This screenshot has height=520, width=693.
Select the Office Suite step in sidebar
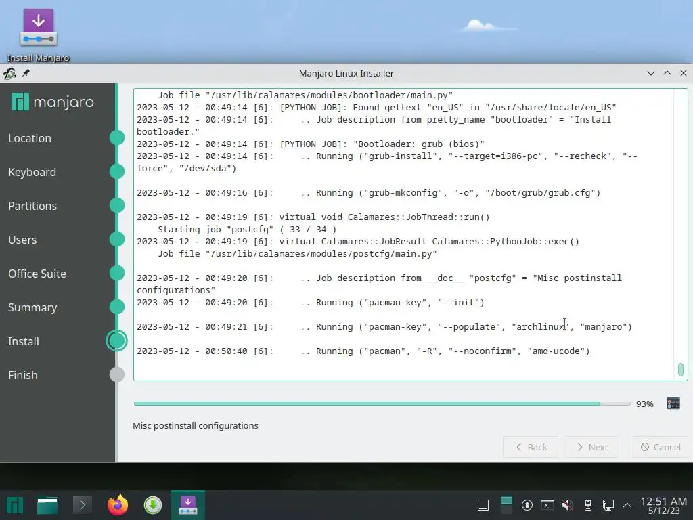click(x=37, y=274)
